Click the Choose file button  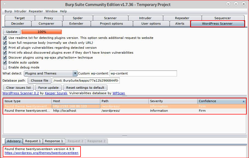pyautogui.click(x=39, y=81)
